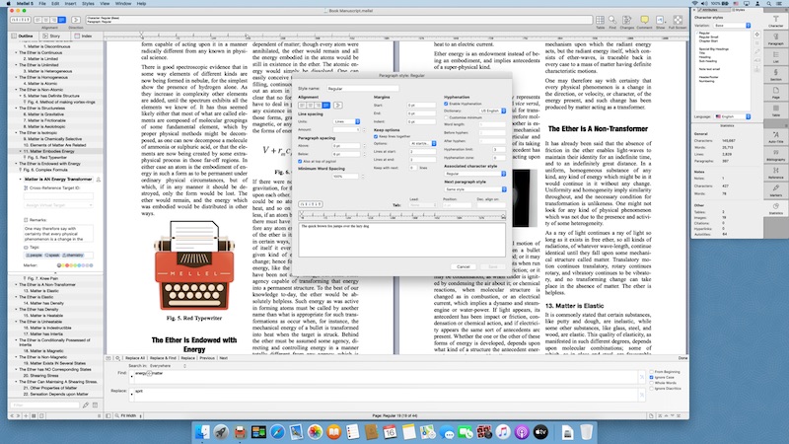This screenshot has height=444, width=789.
Task: Open the Page palette tab icon
Action: point(775,93)
